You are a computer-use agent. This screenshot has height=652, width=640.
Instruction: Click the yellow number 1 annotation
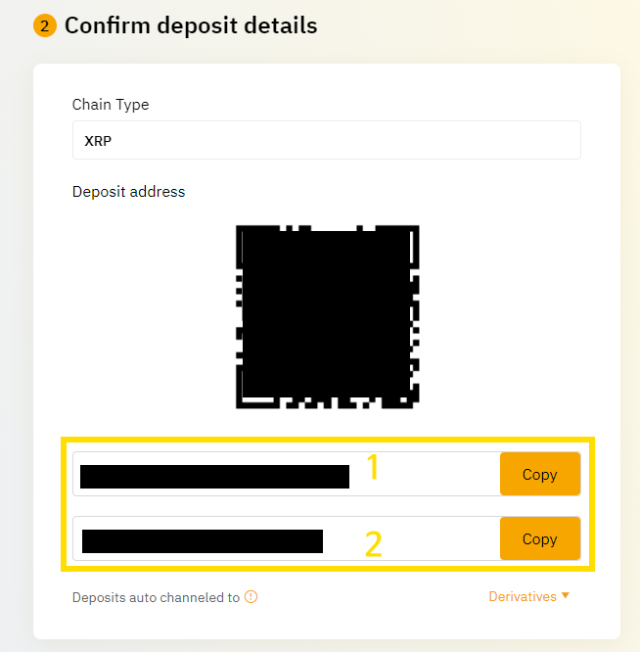(x=373, y=467)
